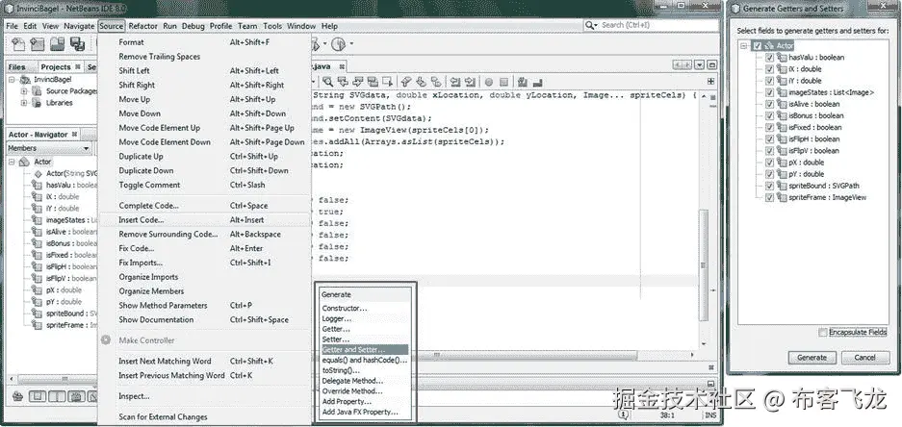
Task: Uncheck the spriteFrame : ImageView checkbox
Action: coord(770,197)
